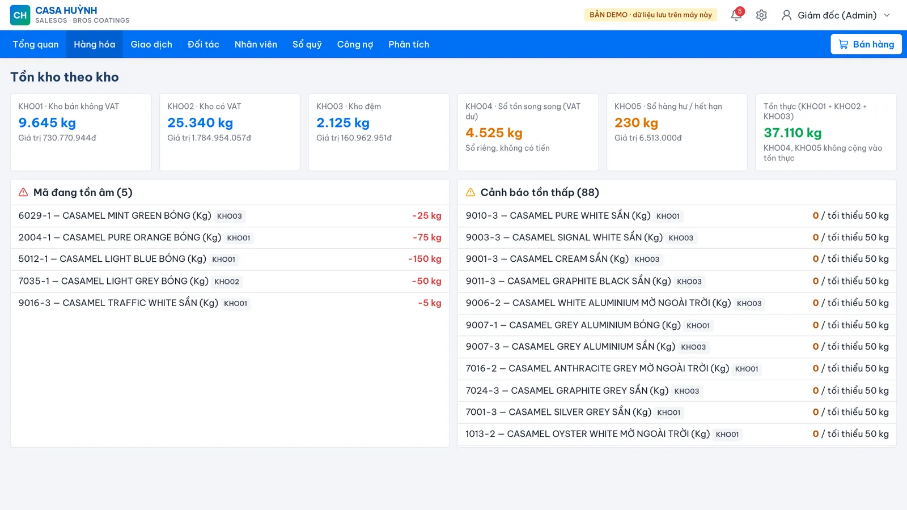This screenshot has width=907, height=510.
Task: Click row 9003-3 CASAMEL SIGNAL WHITE SẦN
Action: coord(677,237)
